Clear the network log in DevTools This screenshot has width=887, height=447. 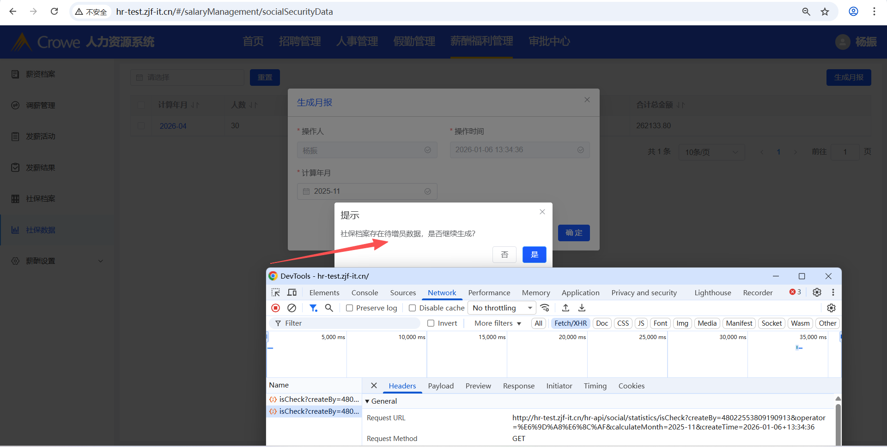[292, 308]
